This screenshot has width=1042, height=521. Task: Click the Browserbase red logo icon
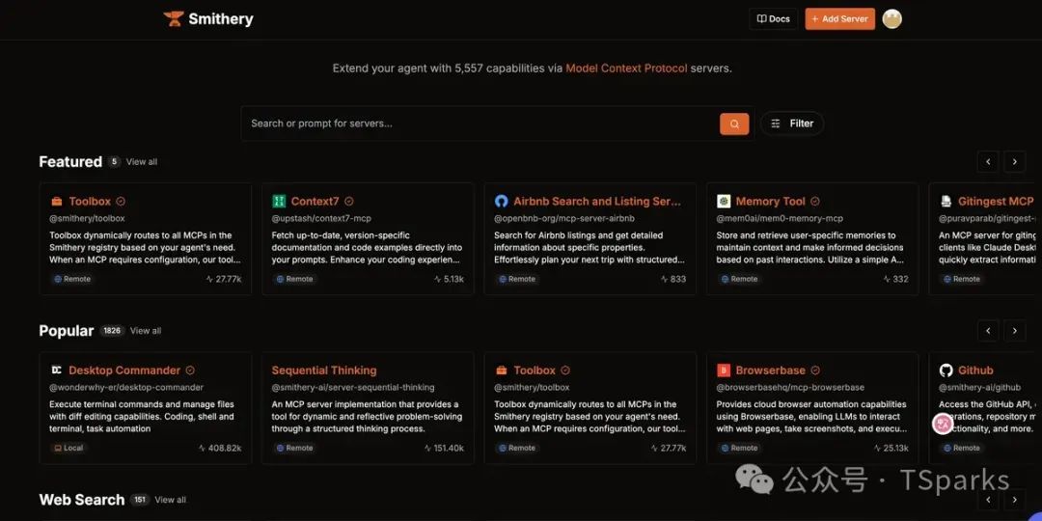tap(724, 370)
